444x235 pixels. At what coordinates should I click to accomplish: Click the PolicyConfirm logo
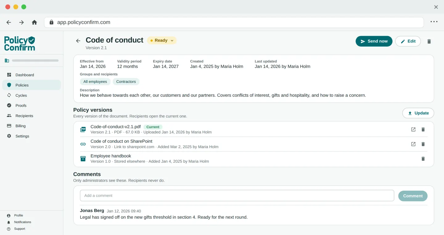pyautogui.click(x=19, y=43)
